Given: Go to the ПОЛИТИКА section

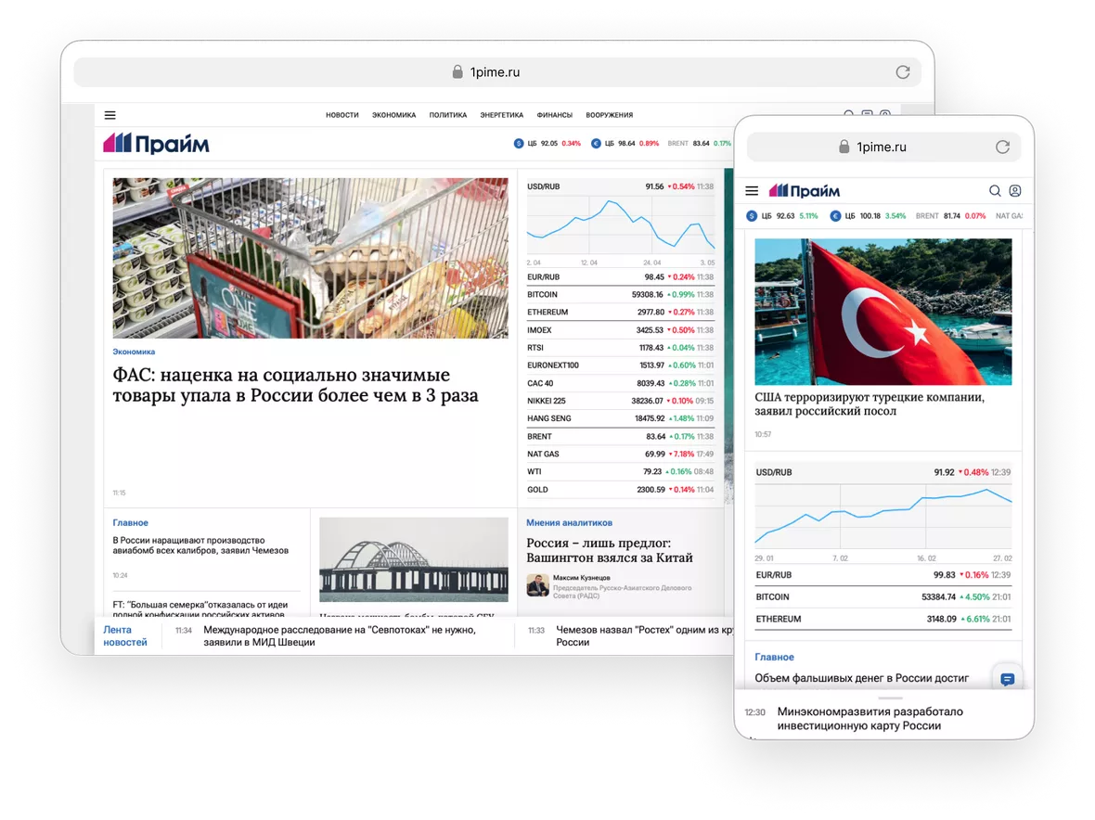Looking at the screenshot, I should (x=447, y=115).
